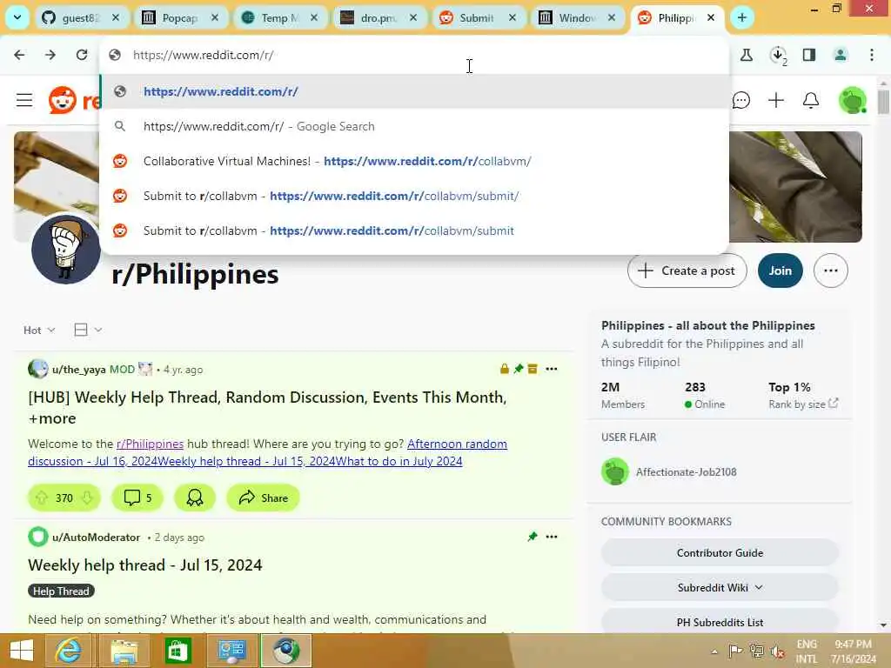Select the Google Search suggestion
The image size is (891, 668).
click(x=414, y=126)
